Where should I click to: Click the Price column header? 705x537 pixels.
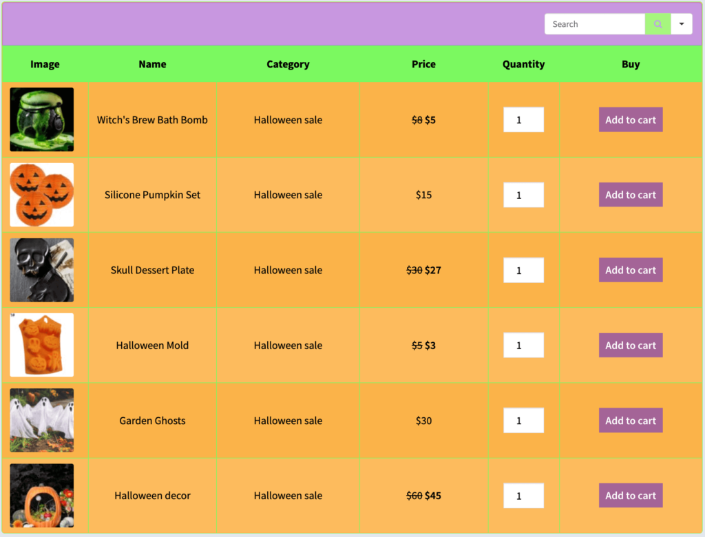click(423, 63)
